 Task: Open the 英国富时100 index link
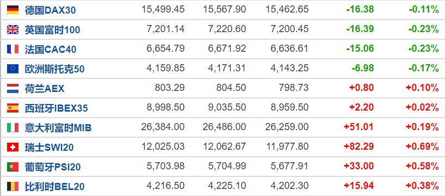pos(53,30)
